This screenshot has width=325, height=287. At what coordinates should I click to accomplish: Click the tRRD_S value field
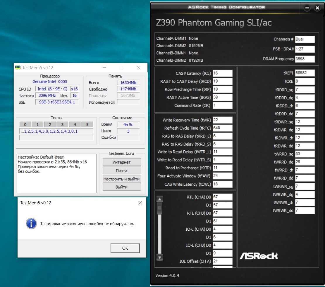tap(223, 144)
